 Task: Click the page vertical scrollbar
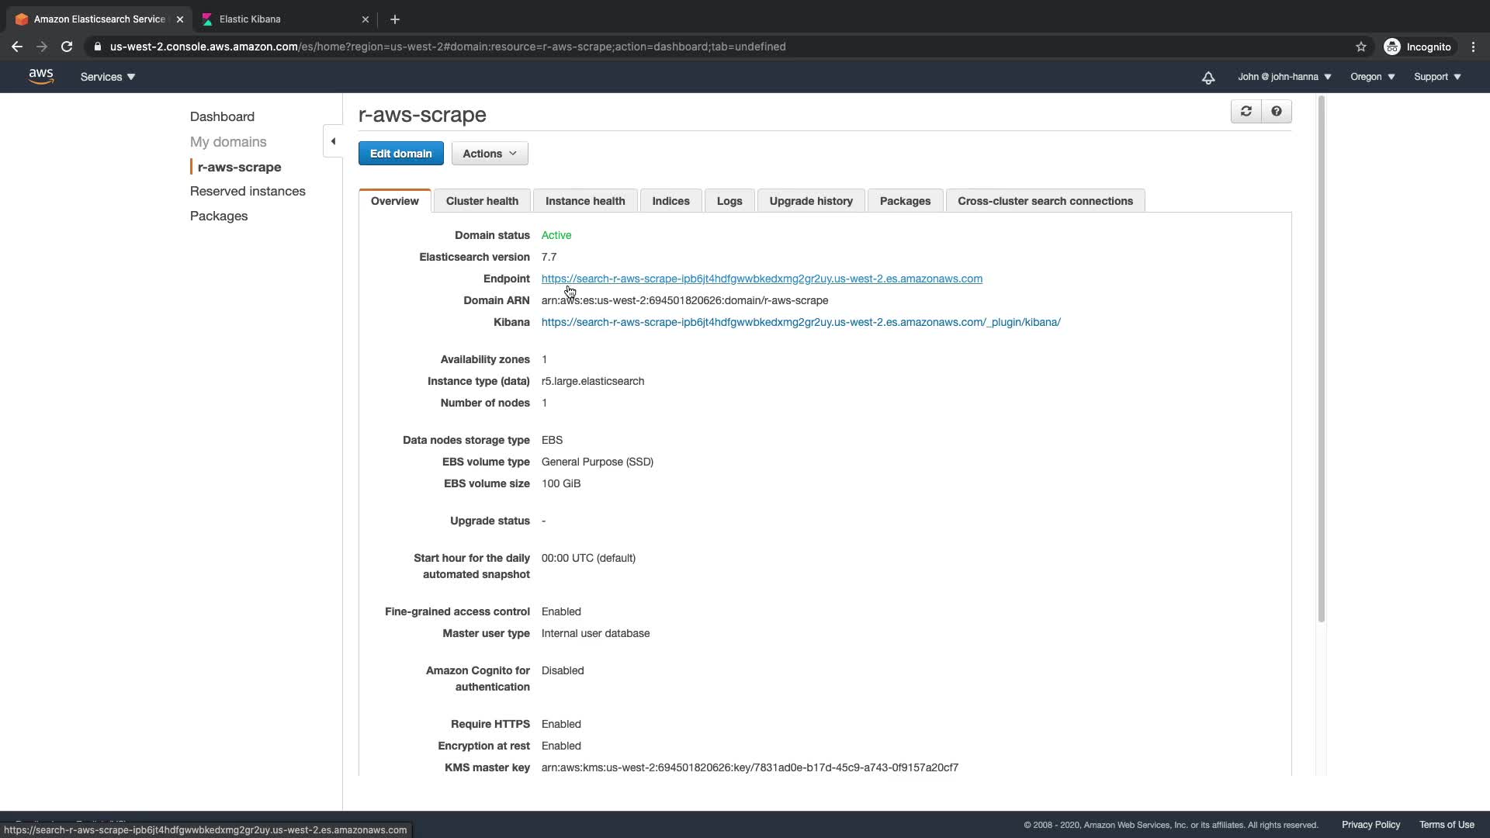click(x=1321, y=357)
